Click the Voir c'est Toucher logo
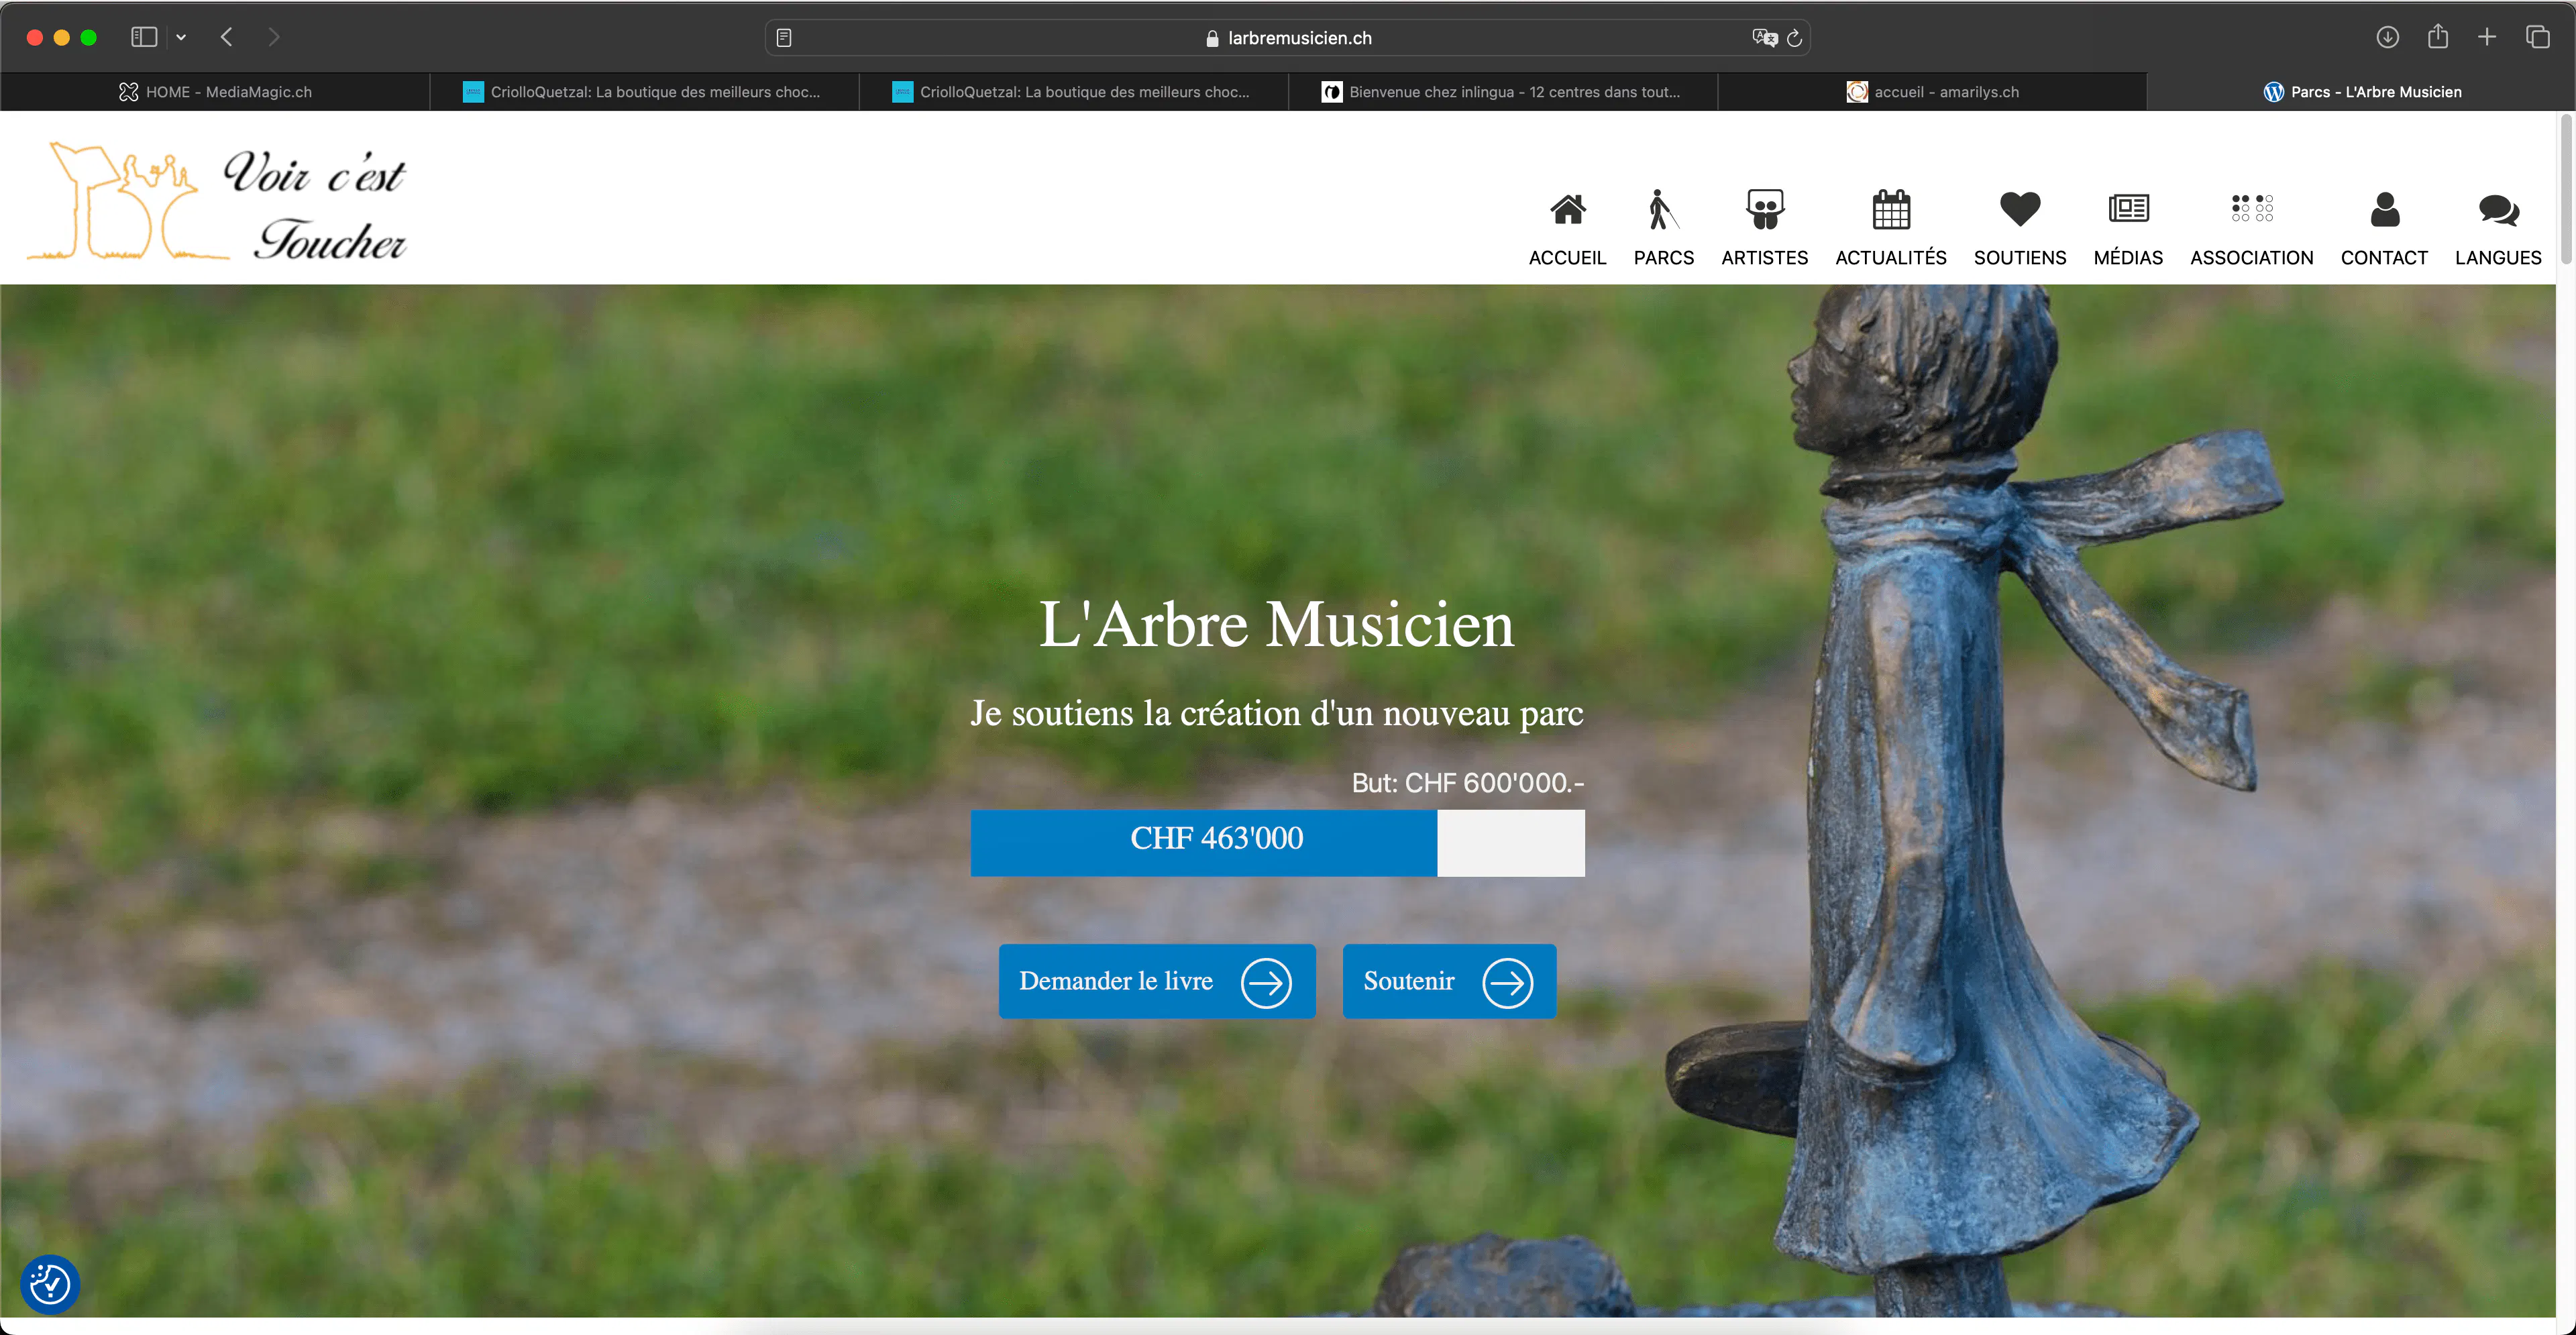 [x=217, y=201]
